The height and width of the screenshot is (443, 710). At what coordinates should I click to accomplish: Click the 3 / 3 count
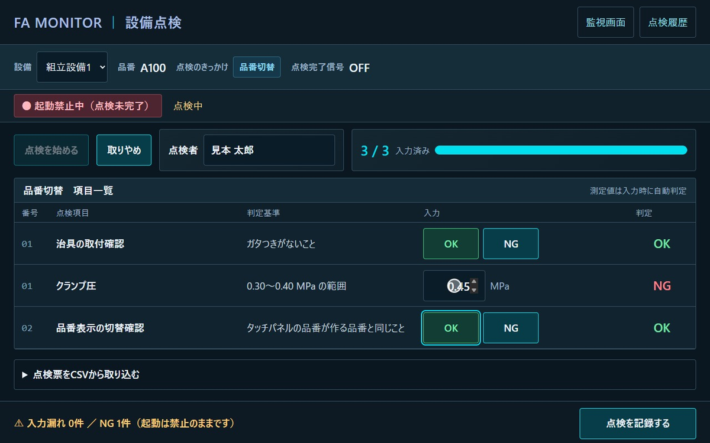375,151
